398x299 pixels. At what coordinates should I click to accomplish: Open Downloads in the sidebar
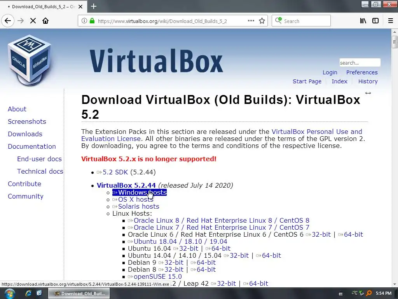click(x=25, y=134)
